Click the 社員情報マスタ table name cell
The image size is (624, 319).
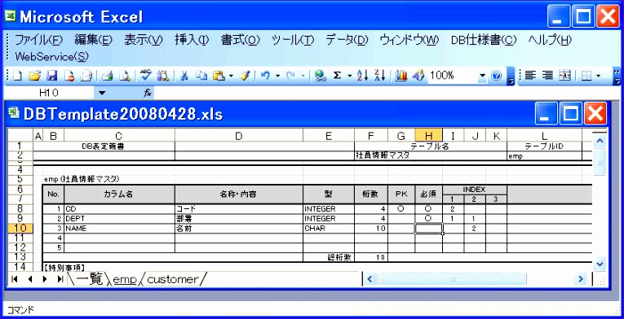431,156
